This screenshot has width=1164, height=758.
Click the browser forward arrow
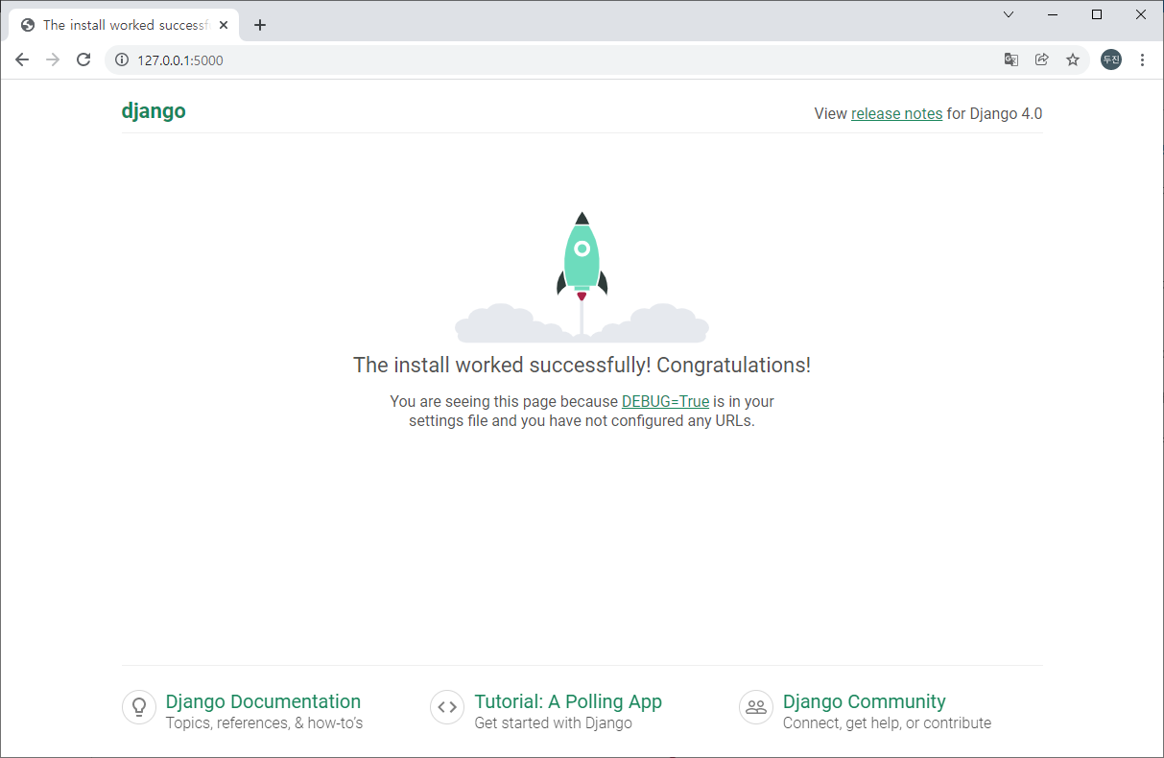[x=53, y=59]
